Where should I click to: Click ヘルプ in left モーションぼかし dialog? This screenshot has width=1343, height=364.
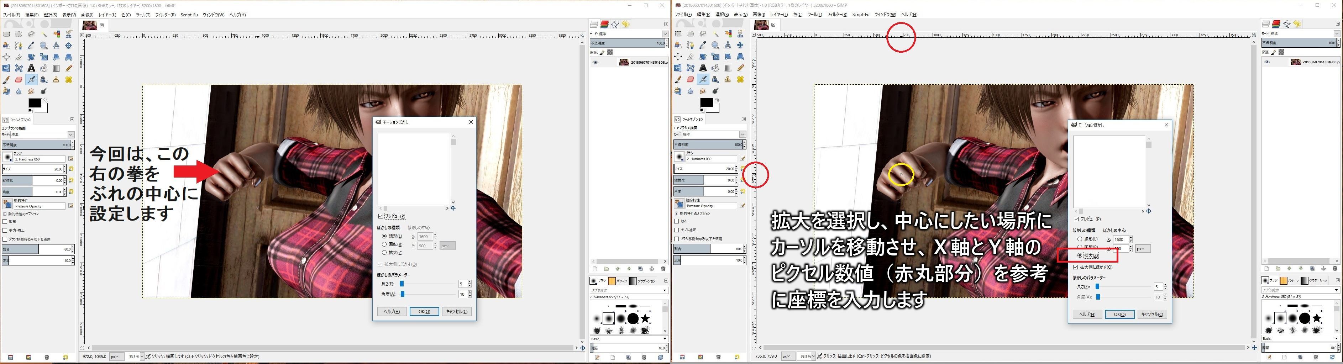[392, 311]
